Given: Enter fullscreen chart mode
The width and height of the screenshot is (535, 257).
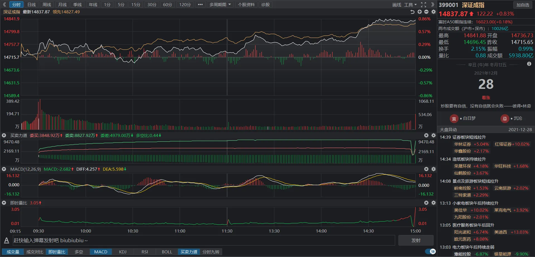Looking at the screenshot, I should click(424, 5).
